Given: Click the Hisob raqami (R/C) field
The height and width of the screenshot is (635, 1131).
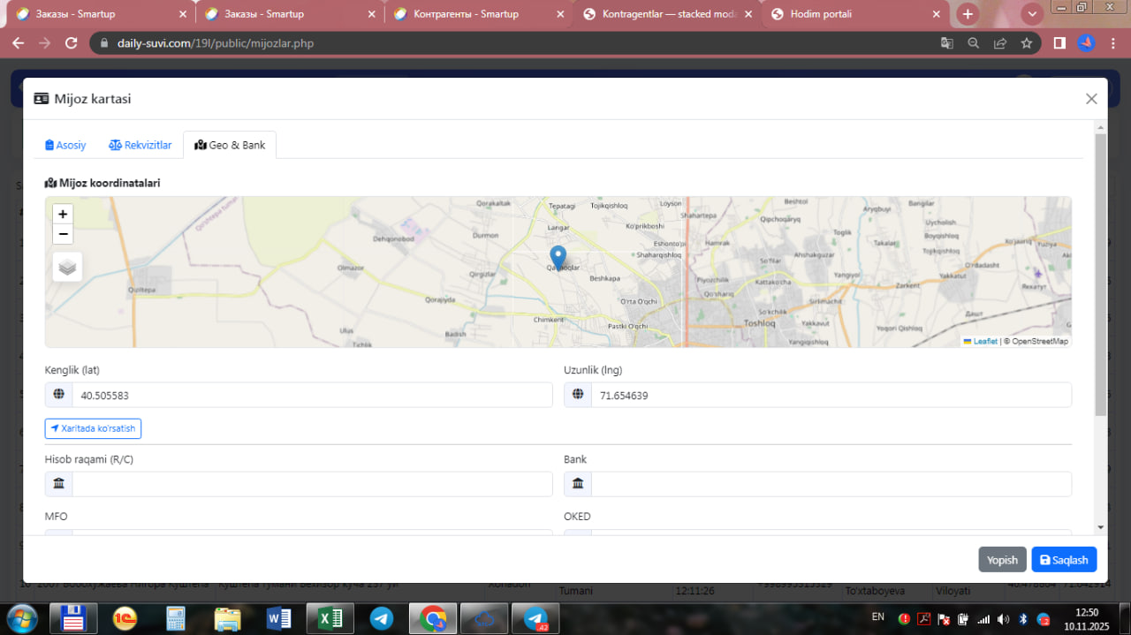Looking at the screenshot, I should point(311,484).
